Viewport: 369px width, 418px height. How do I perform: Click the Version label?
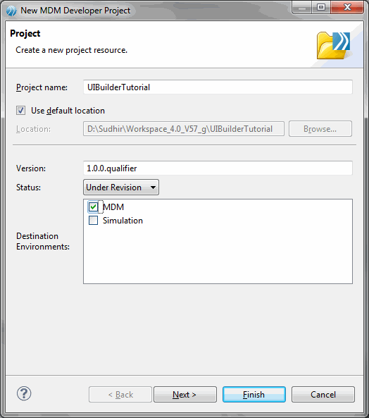pos(31,168)
